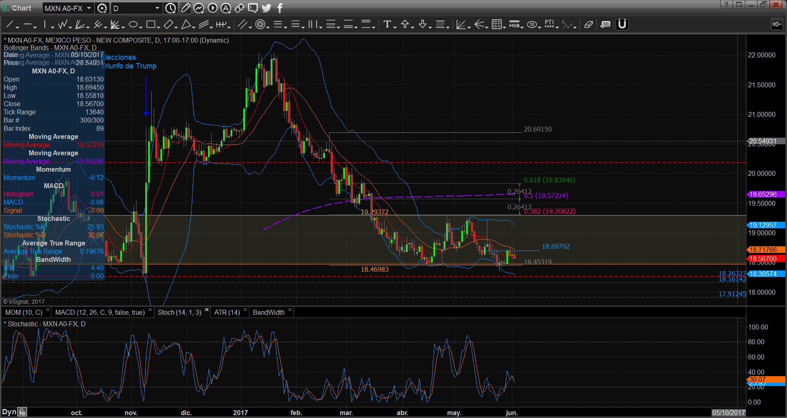Expand rectangle tool options arrow

158,27
